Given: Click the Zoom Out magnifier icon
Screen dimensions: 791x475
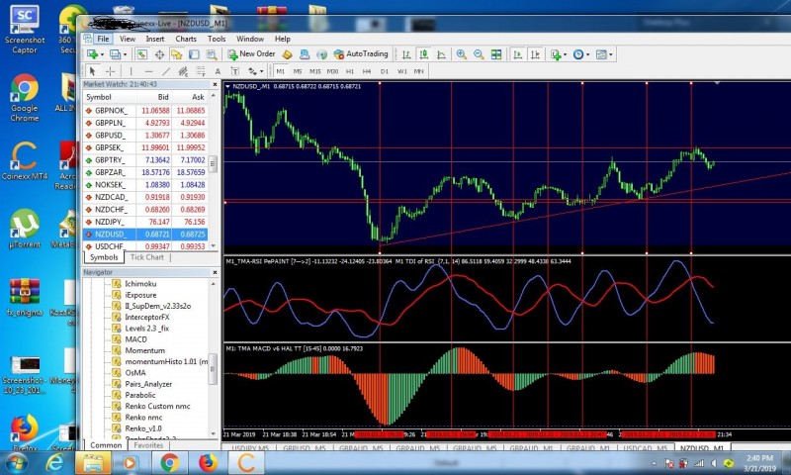Looking at the screenshot, I should click(x=479, y=54).
